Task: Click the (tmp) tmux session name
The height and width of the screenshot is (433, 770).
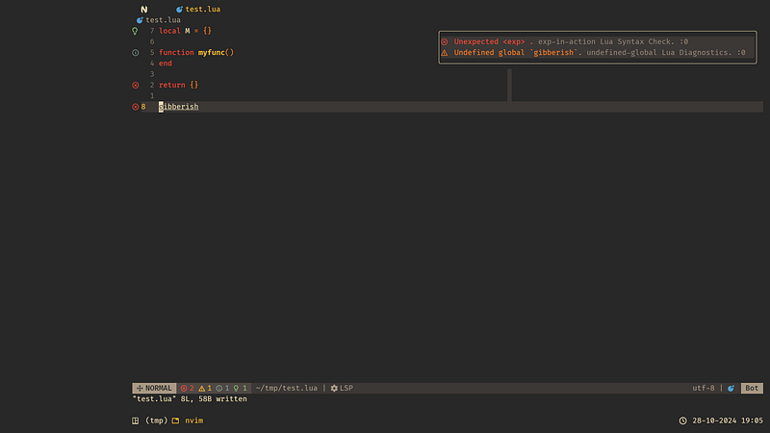Action: coord(156,420)
